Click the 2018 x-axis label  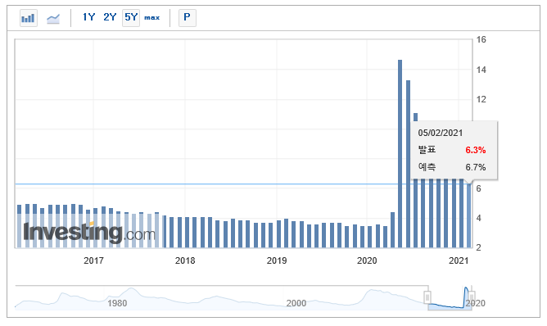point(185,260)
